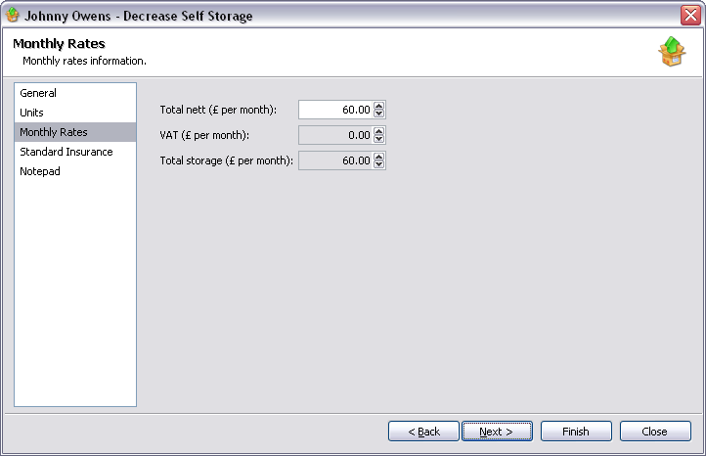
Task: Open the Notepad page
Action: (40, 171)
